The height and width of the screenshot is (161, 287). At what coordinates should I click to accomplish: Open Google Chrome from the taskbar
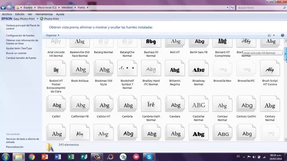tap(32, 157)
